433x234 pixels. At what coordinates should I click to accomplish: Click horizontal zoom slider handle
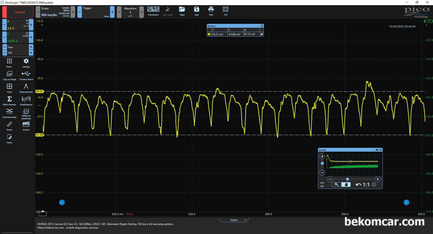point(347,179)
